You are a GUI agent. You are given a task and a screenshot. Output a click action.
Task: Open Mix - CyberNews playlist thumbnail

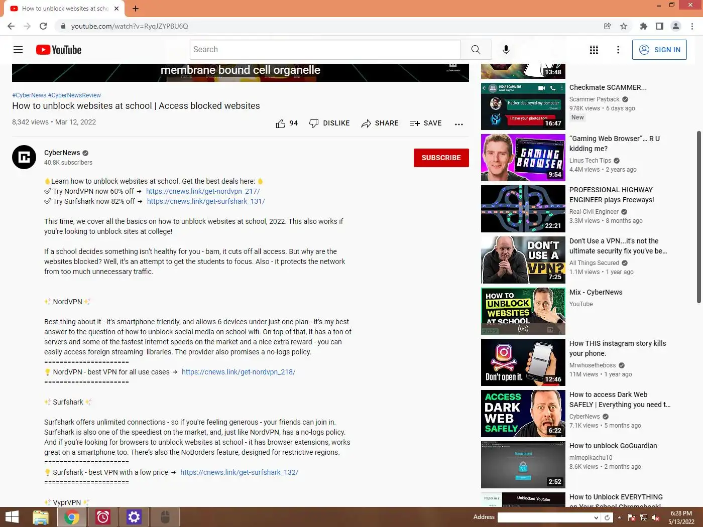tap(523, 311)
